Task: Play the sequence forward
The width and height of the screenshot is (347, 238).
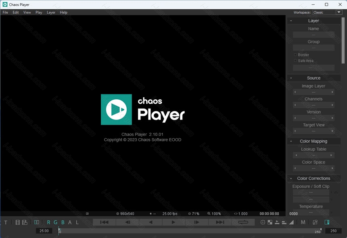Action: tap(174, 222)
